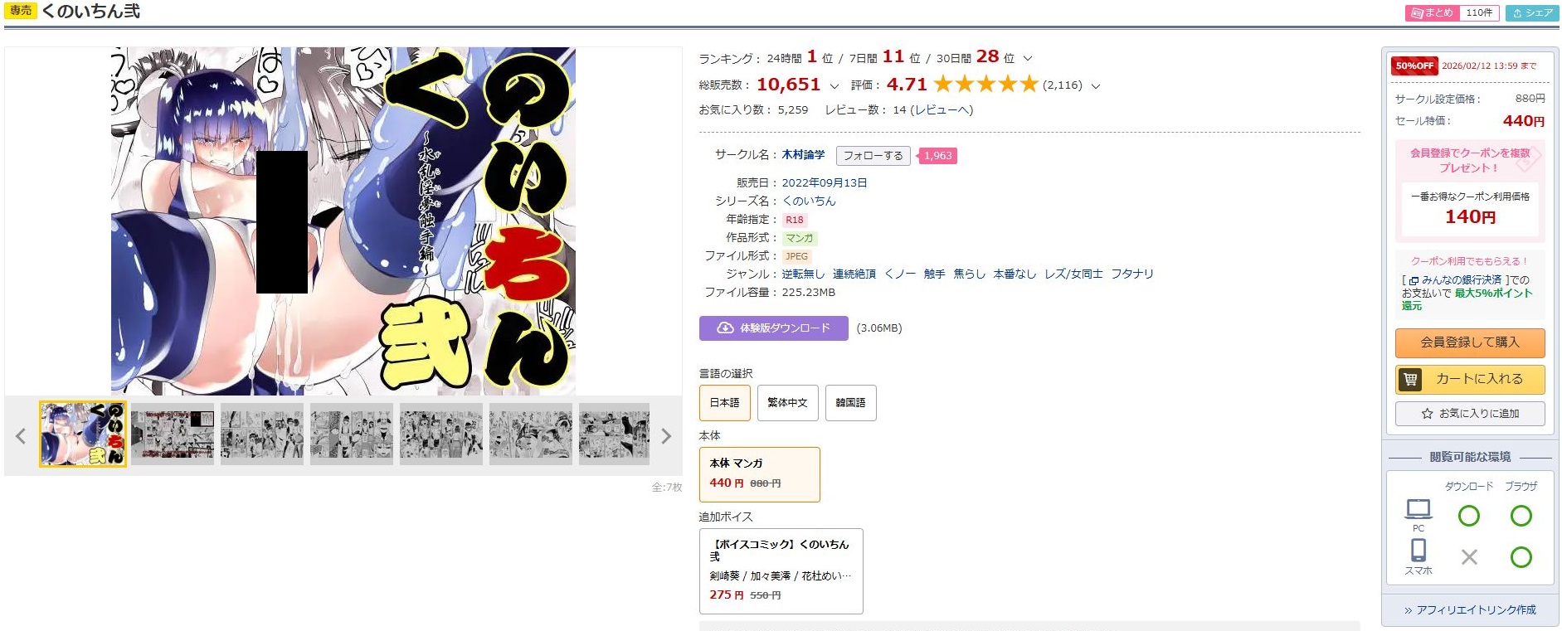1562x631 pixels.
Task: Open the 木村論学 circle page link
Action: (x=803, y=155)
